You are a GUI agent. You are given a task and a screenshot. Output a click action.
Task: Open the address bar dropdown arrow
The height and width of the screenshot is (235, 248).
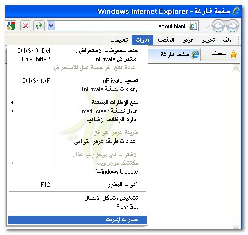pos(51,26)
